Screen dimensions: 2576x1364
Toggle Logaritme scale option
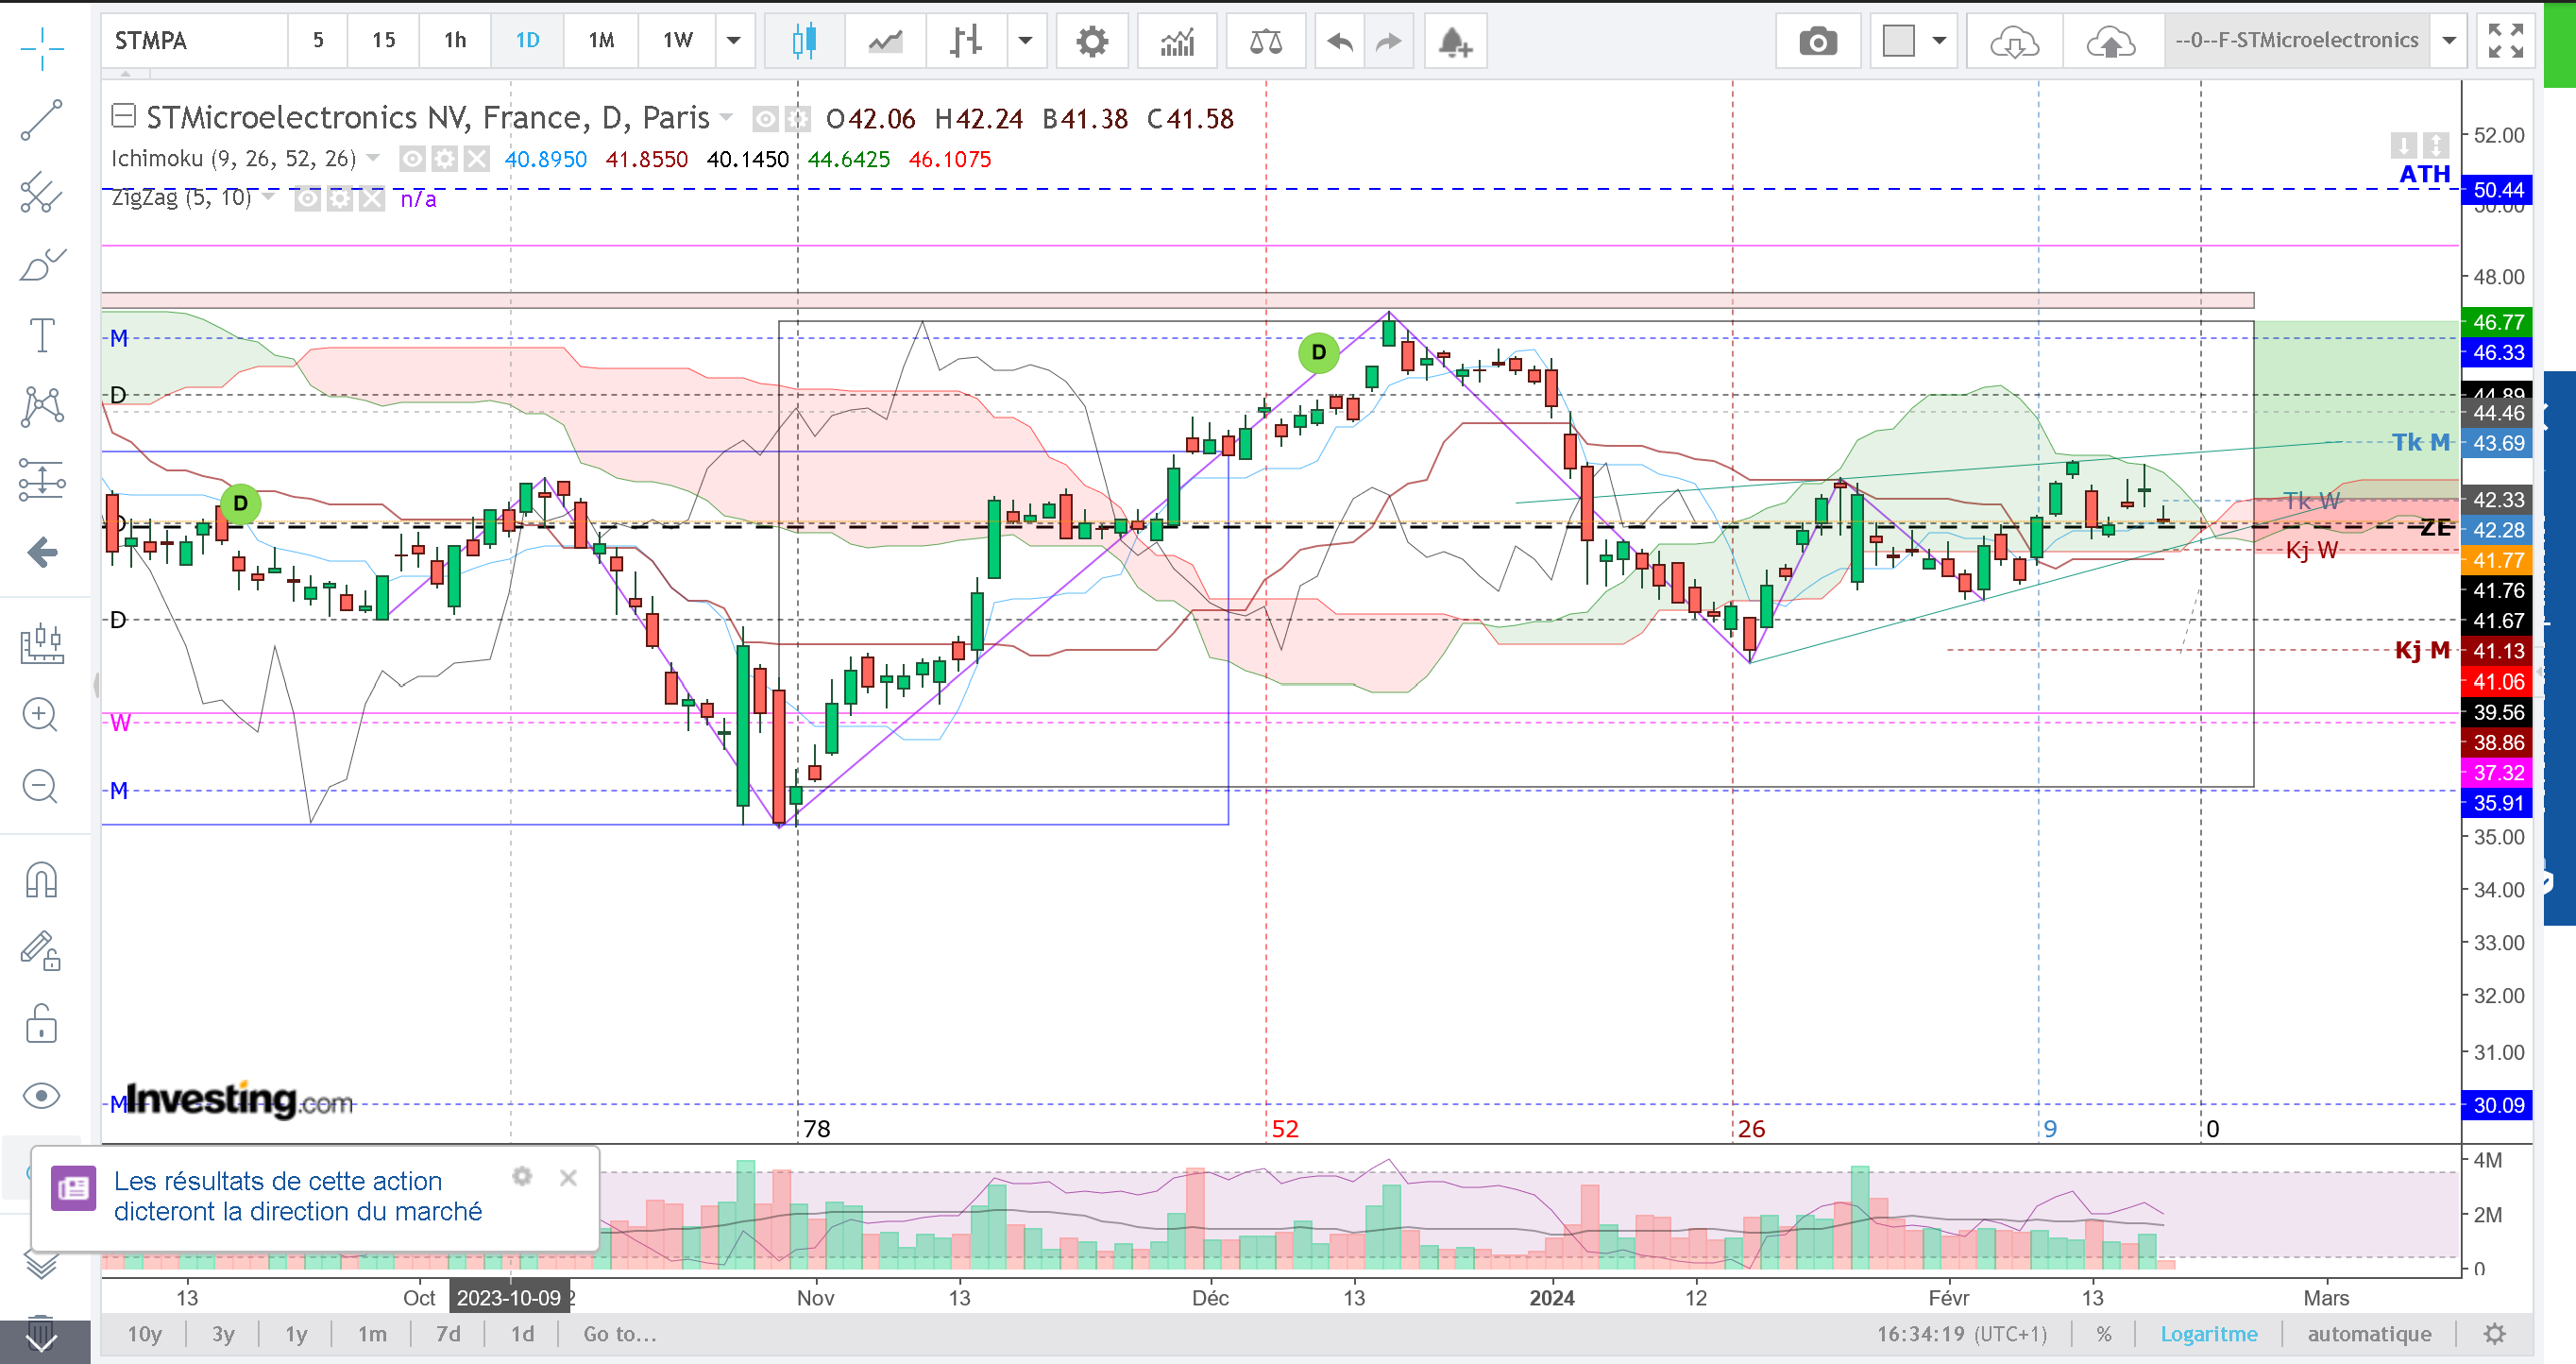click(2208, 1333)
